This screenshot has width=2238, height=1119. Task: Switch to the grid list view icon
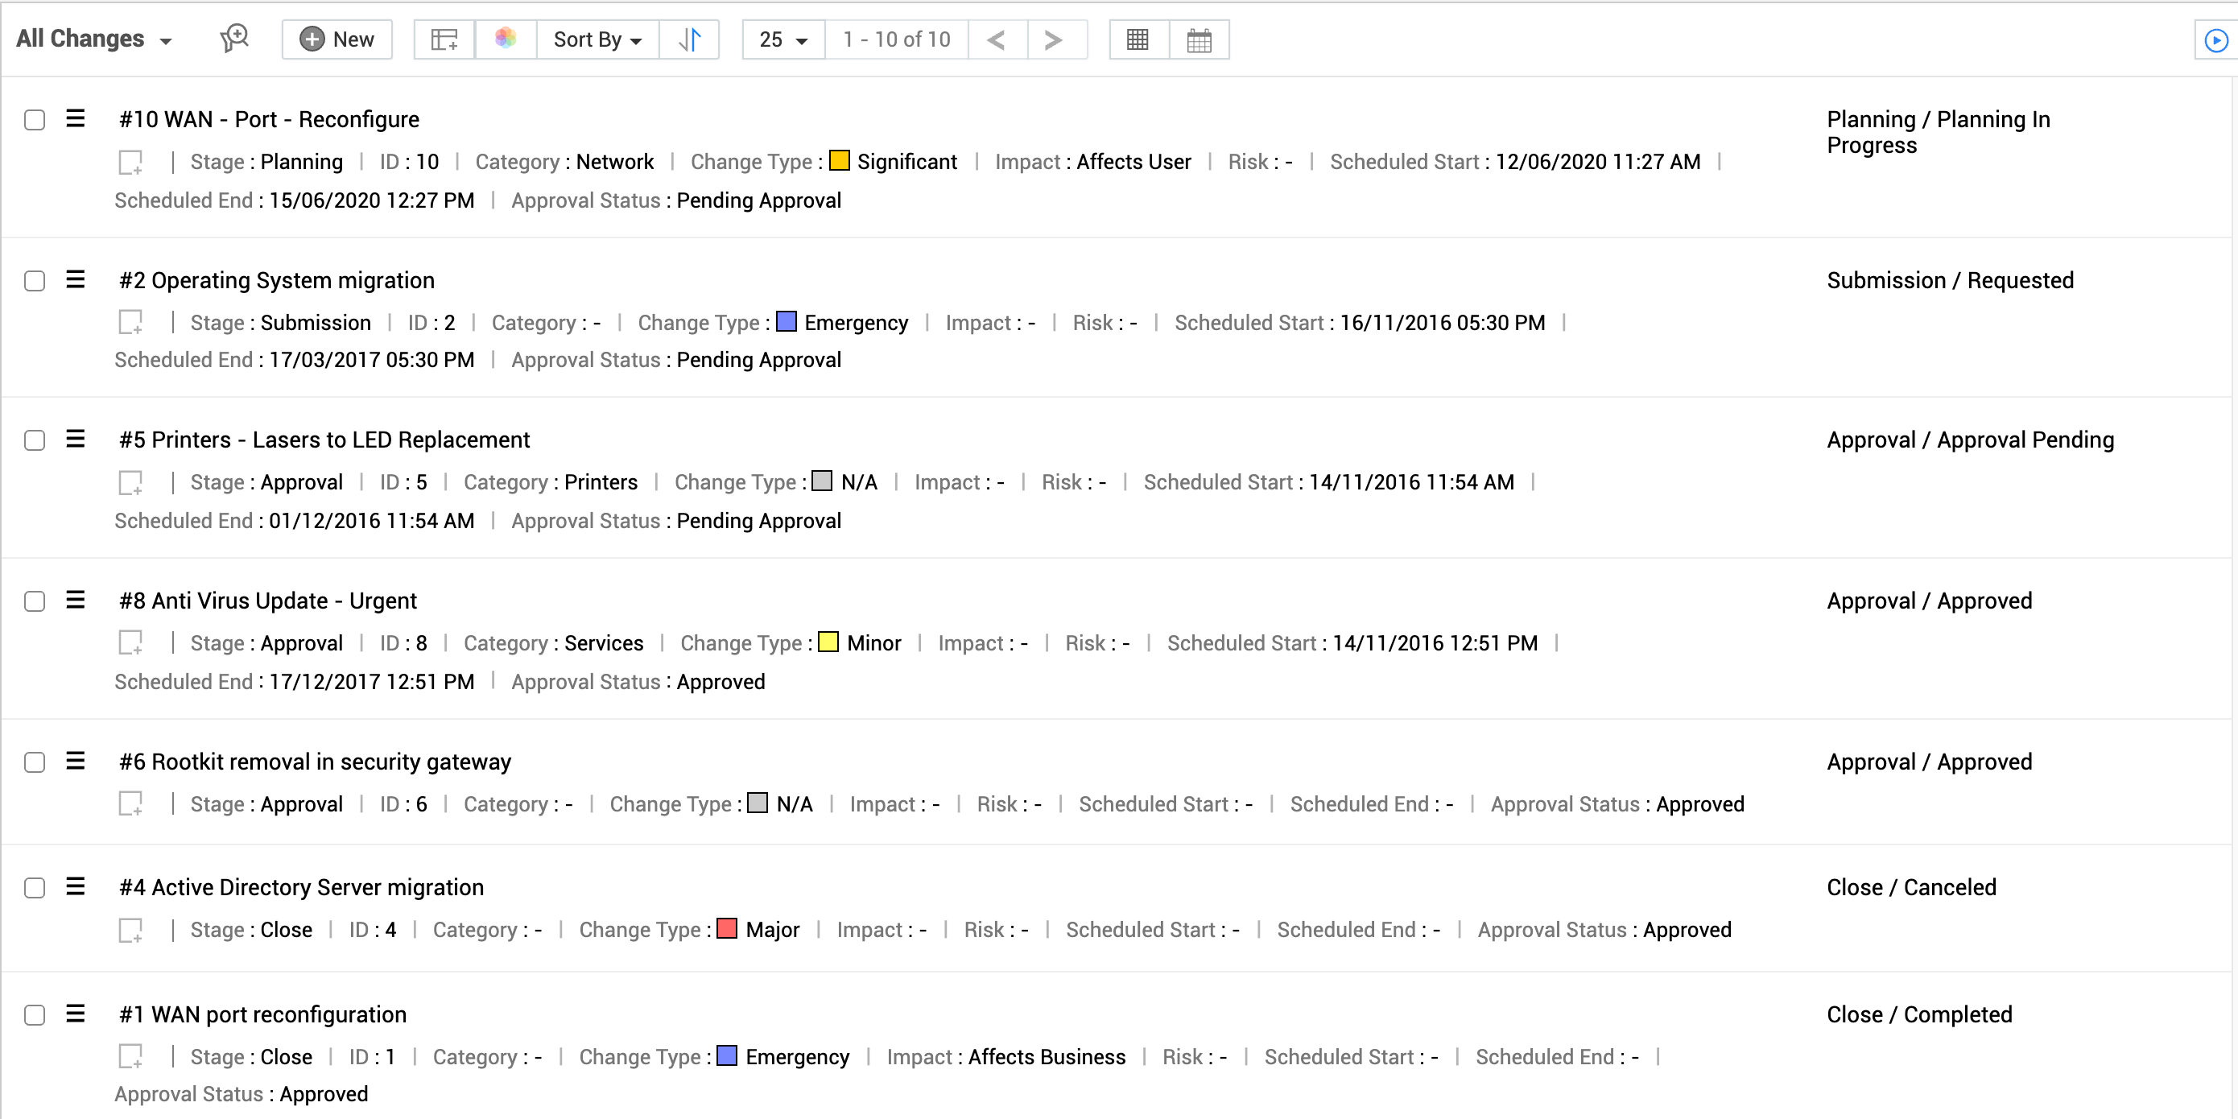(x=1138, y=39)
